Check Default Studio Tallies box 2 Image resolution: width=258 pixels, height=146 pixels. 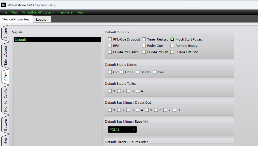(119, 91)
